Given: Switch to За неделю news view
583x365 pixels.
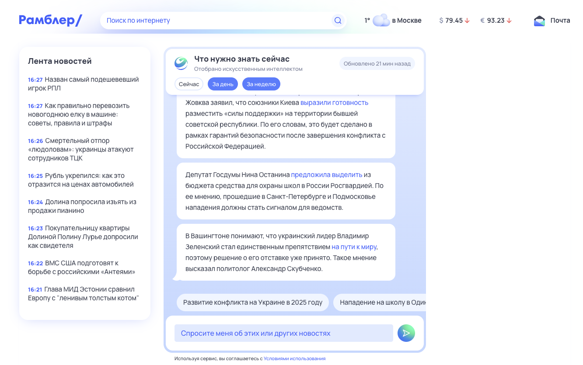Looking at the screenshot, I should coord(261,83).
